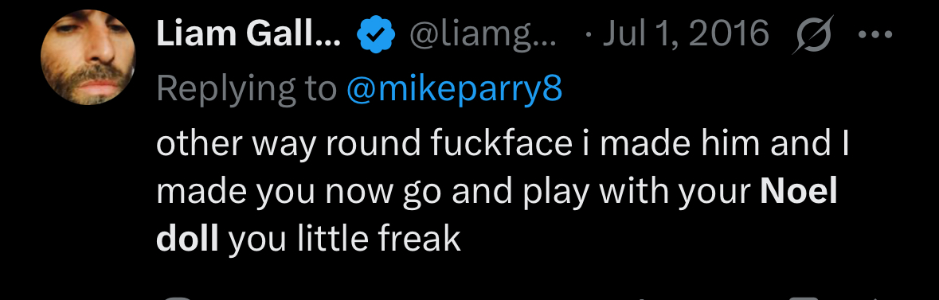This screenshot has height=300, width=939.
Task: Open the Grok explain-post icon
Action: point(812,35)
